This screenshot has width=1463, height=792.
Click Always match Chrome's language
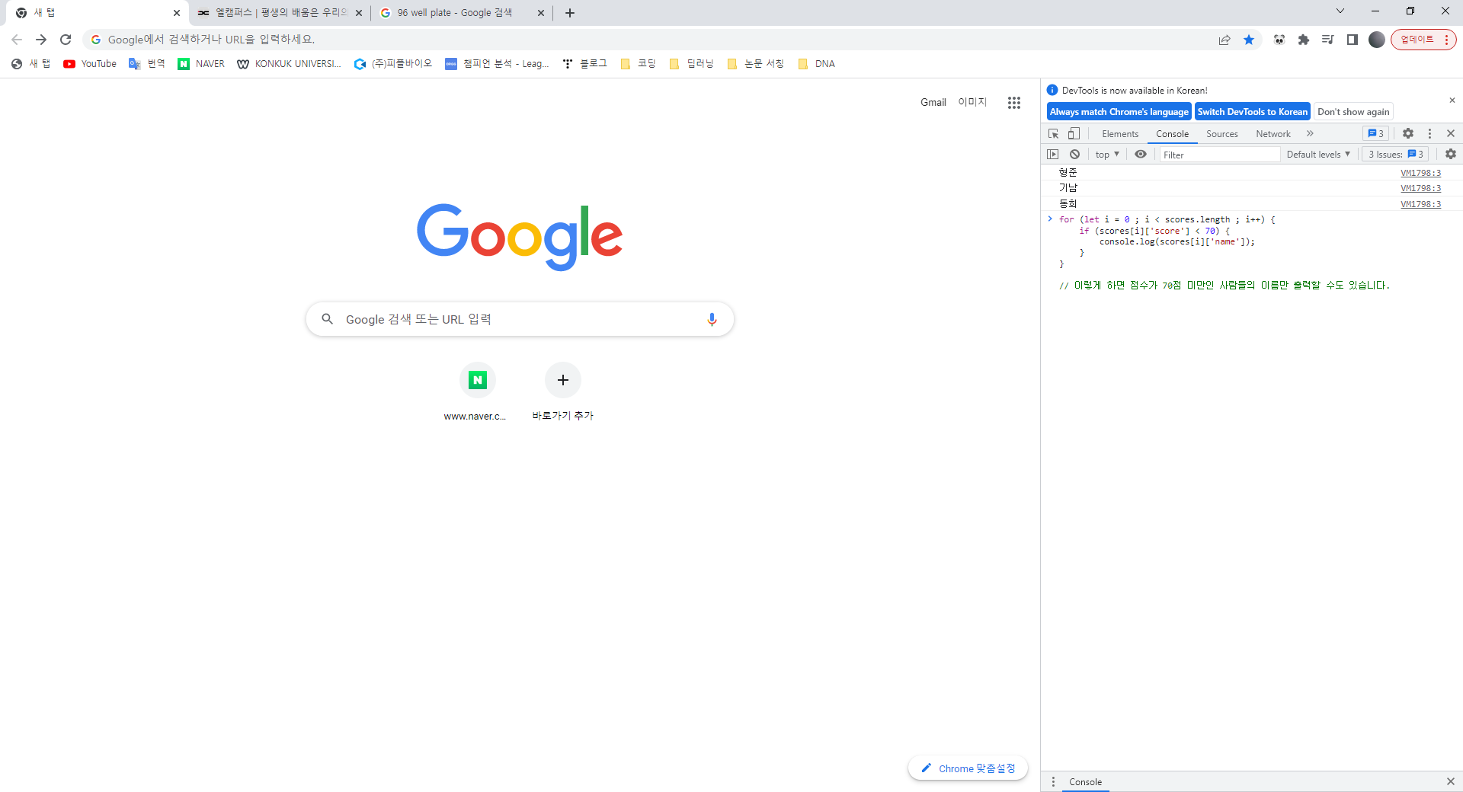point(1119,112)
